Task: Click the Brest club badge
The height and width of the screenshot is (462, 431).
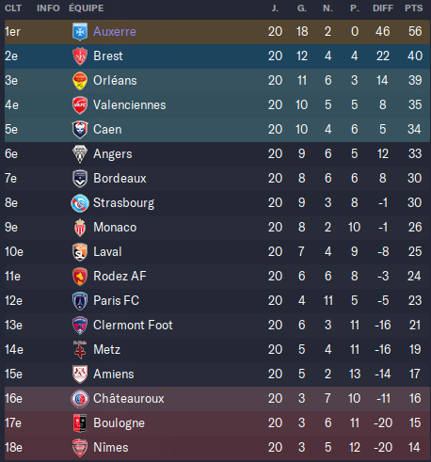Action: coord(80,56)
